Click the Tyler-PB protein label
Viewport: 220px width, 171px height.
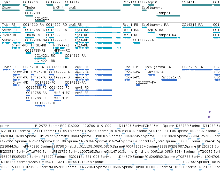pos(10,67)
